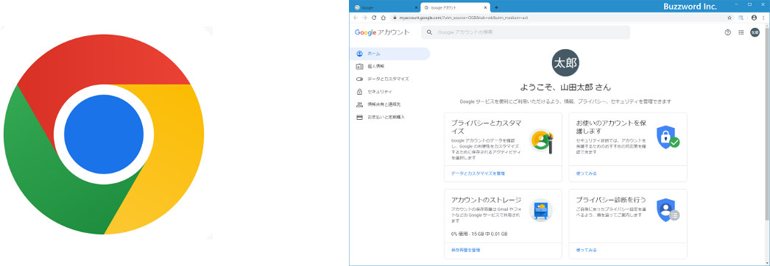Open the home page via house icon

(383, 18)
